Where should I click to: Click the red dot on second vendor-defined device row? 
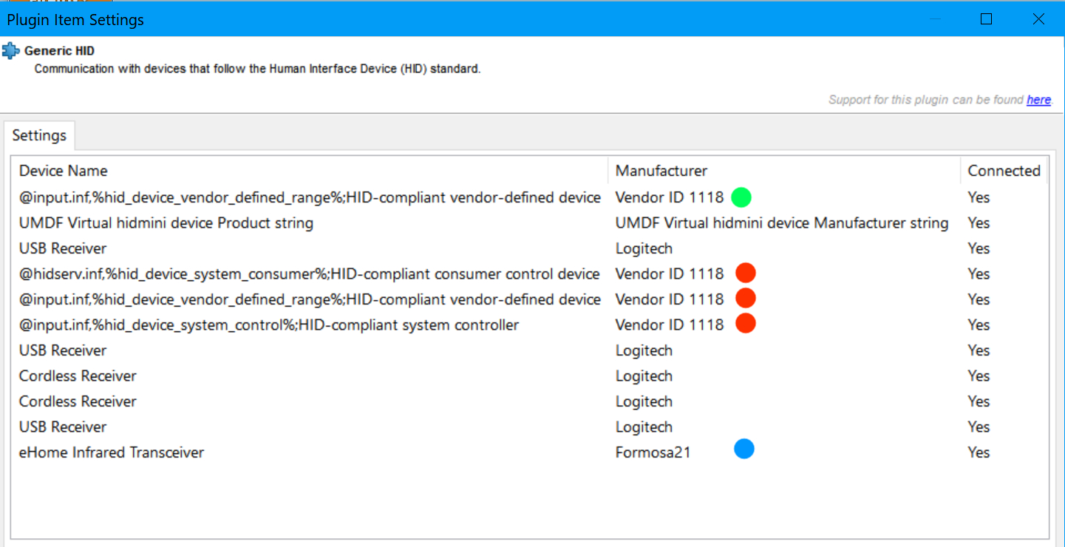[x=746, y=299]
